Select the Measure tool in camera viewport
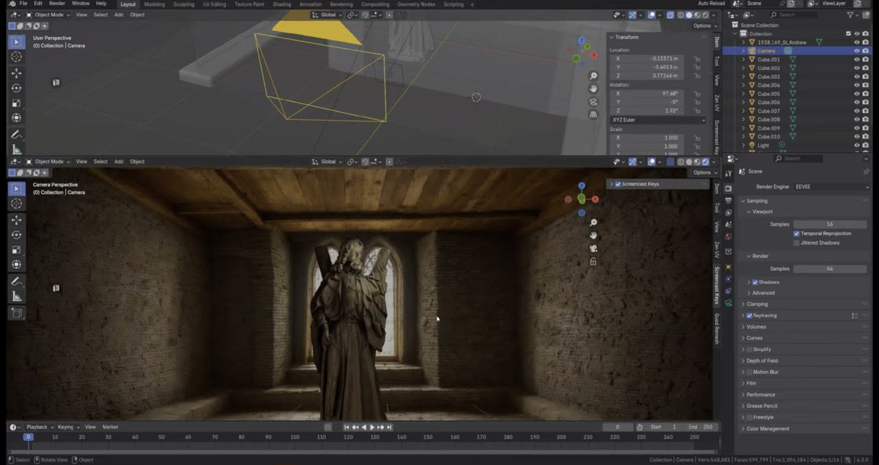Viewport: 879px width, 465px height. 16,296
